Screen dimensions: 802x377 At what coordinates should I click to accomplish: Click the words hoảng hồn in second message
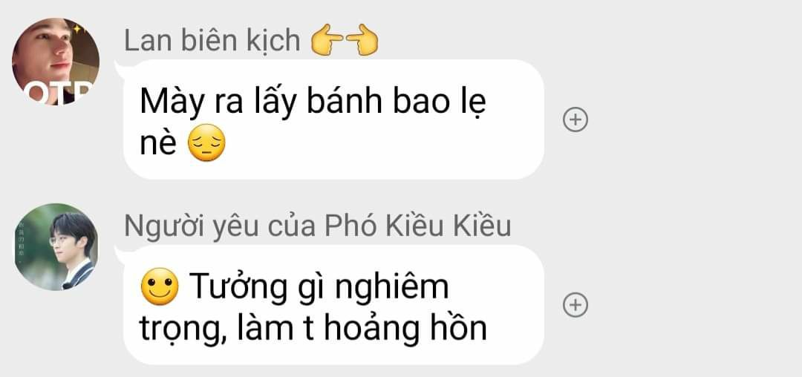point(405,329)
